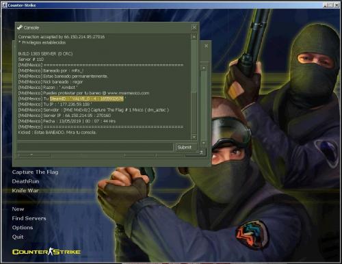Click the resize grip of the back window
This screenshot has height=264, width=342.
coord(201,153)
